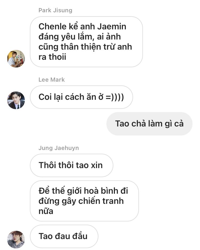Select the 'Tao đau đầu' message bubble
This screenshot has height=250, width=200.
tap(64, 236)
